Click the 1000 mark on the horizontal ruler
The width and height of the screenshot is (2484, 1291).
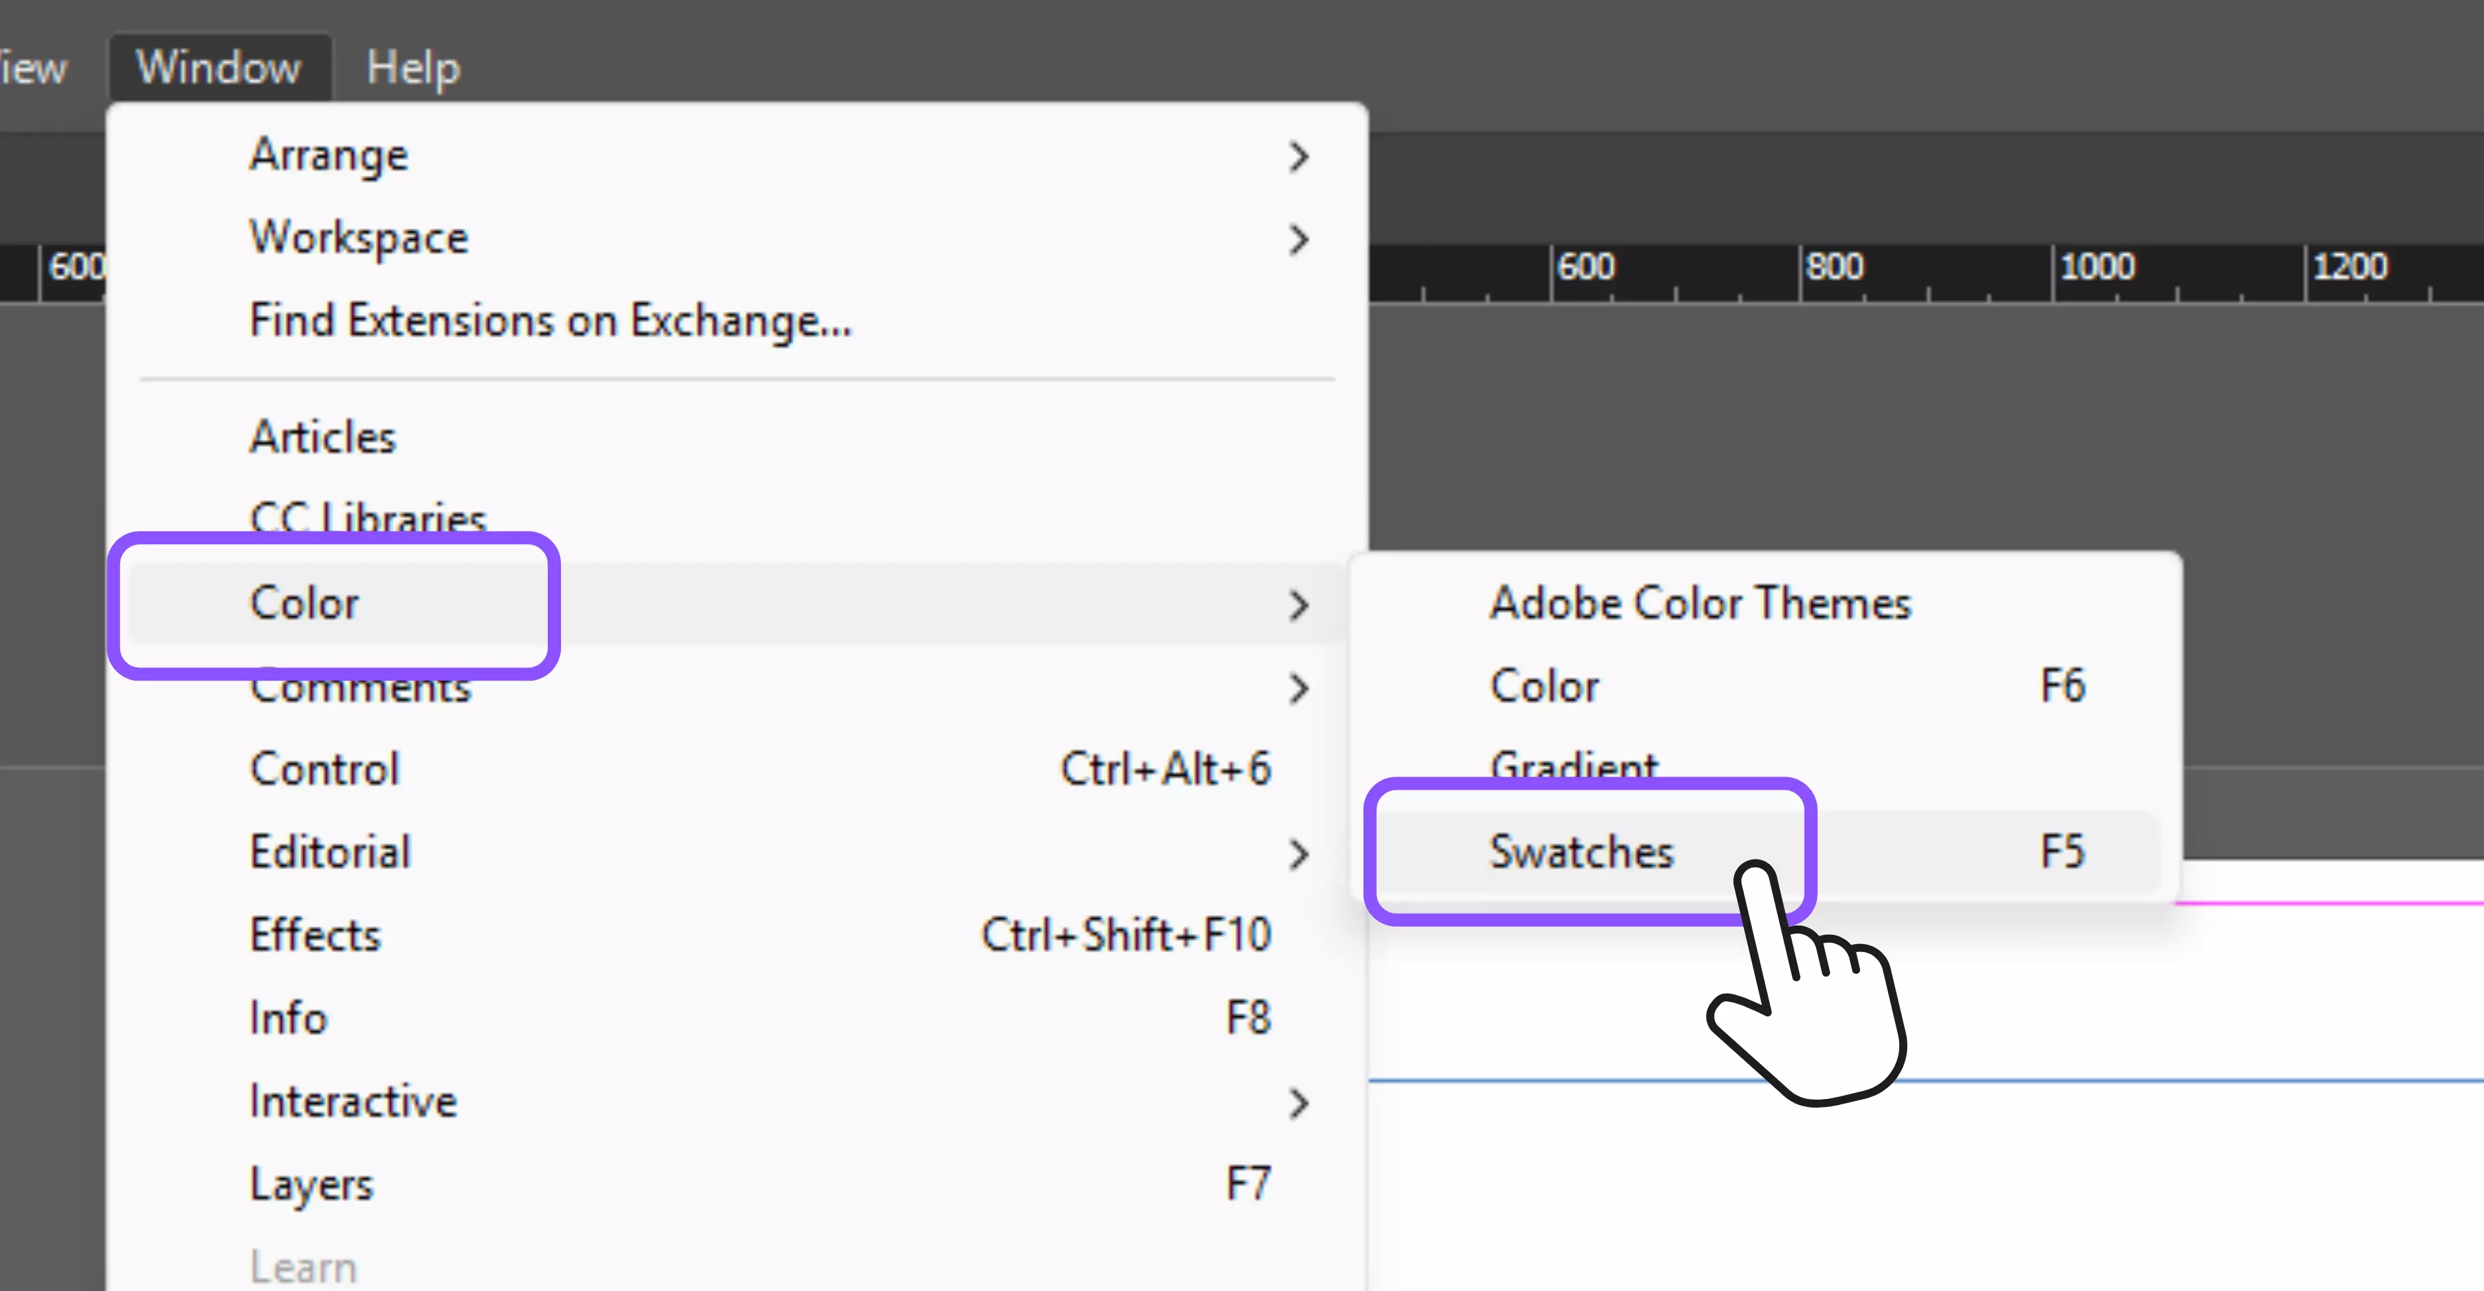click(2096, 267)
